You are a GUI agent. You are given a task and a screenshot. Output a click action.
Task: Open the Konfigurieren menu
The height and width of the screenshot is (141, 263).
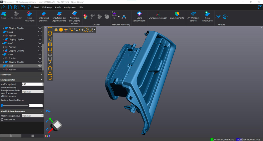70,7
